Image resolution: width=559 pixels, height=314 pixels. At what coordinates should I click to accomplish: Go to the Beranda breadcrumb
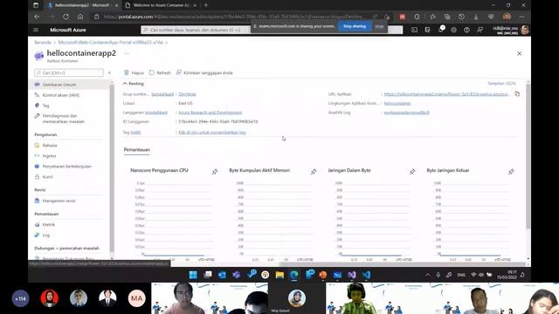[x=43, y=43]
